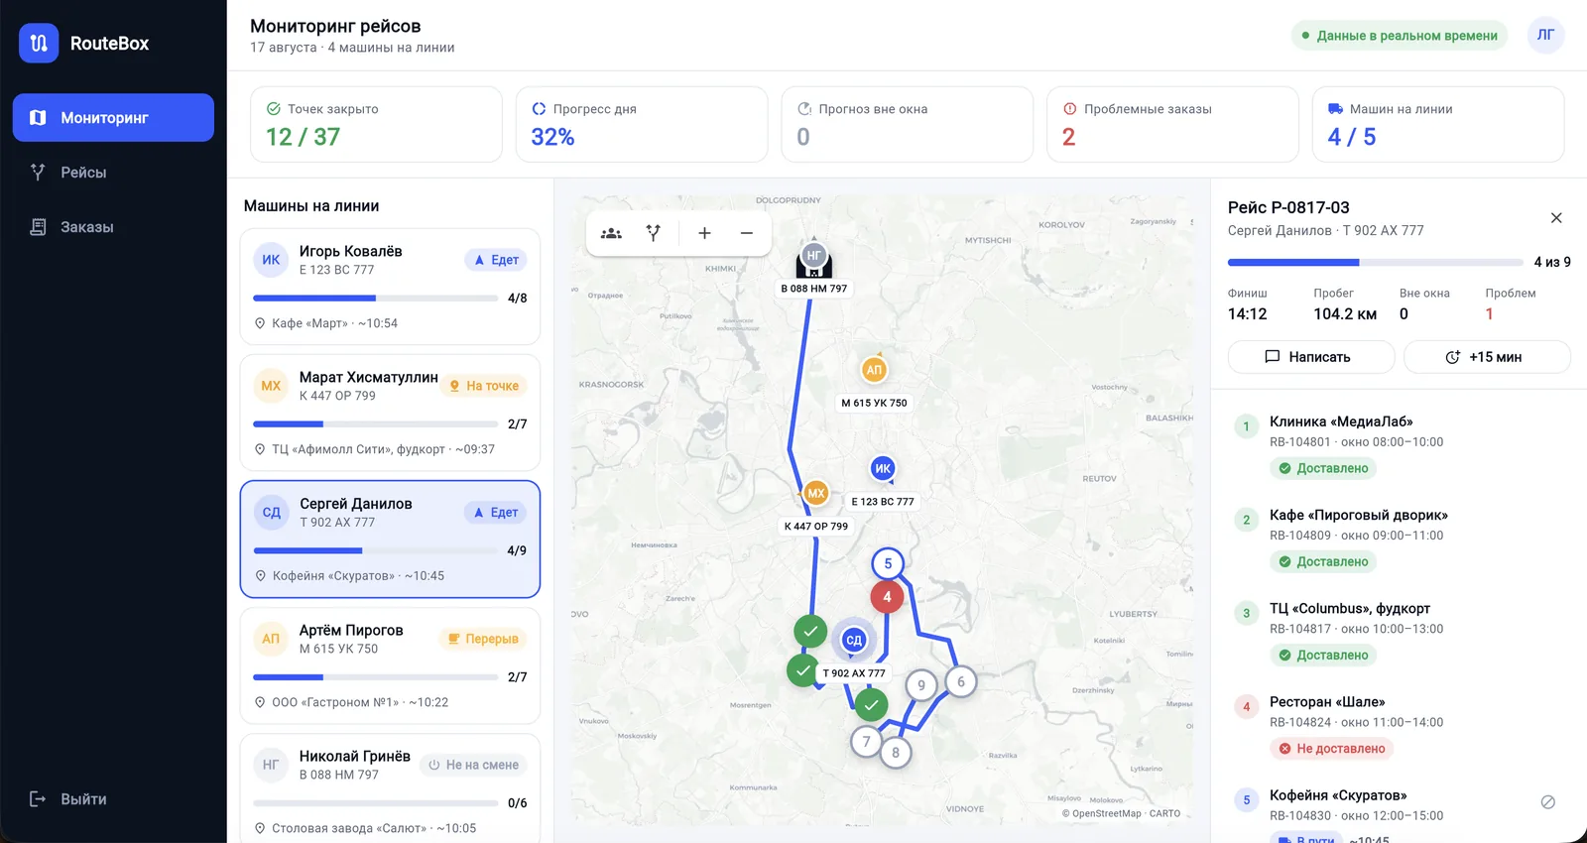Screen dimensions: 1587x843
Task: Click the Проблемные заказы stat card
Action: tap(1172, 124)
